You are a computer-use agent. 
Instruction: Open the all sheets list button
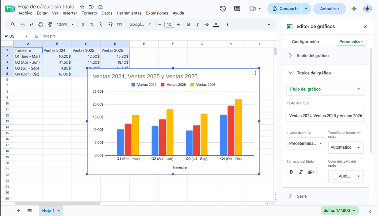tap(30, 211)
